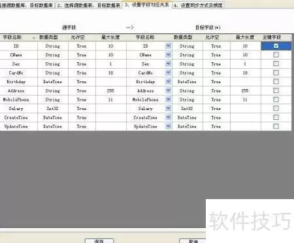This screenshot has height=243, width=294.
Task: Click target field name 'MobilePhone'
Action: click(146, 100)
